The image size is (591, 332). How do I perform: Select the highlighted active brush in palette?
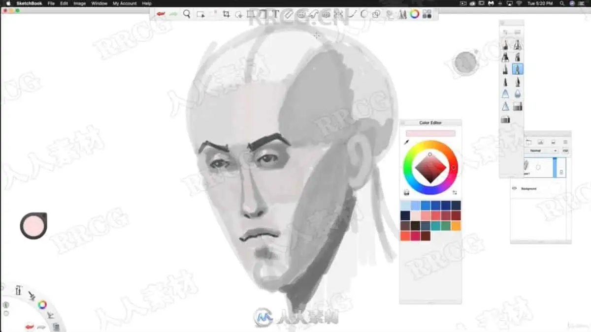[518, 69]
